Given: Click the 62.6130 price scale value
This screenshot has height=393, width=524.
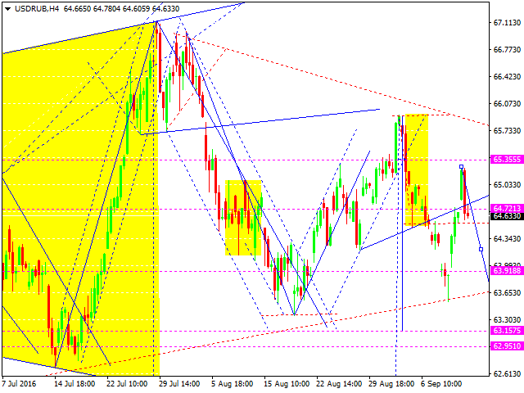Looking at the screenshot, I should tap(507, 374).
